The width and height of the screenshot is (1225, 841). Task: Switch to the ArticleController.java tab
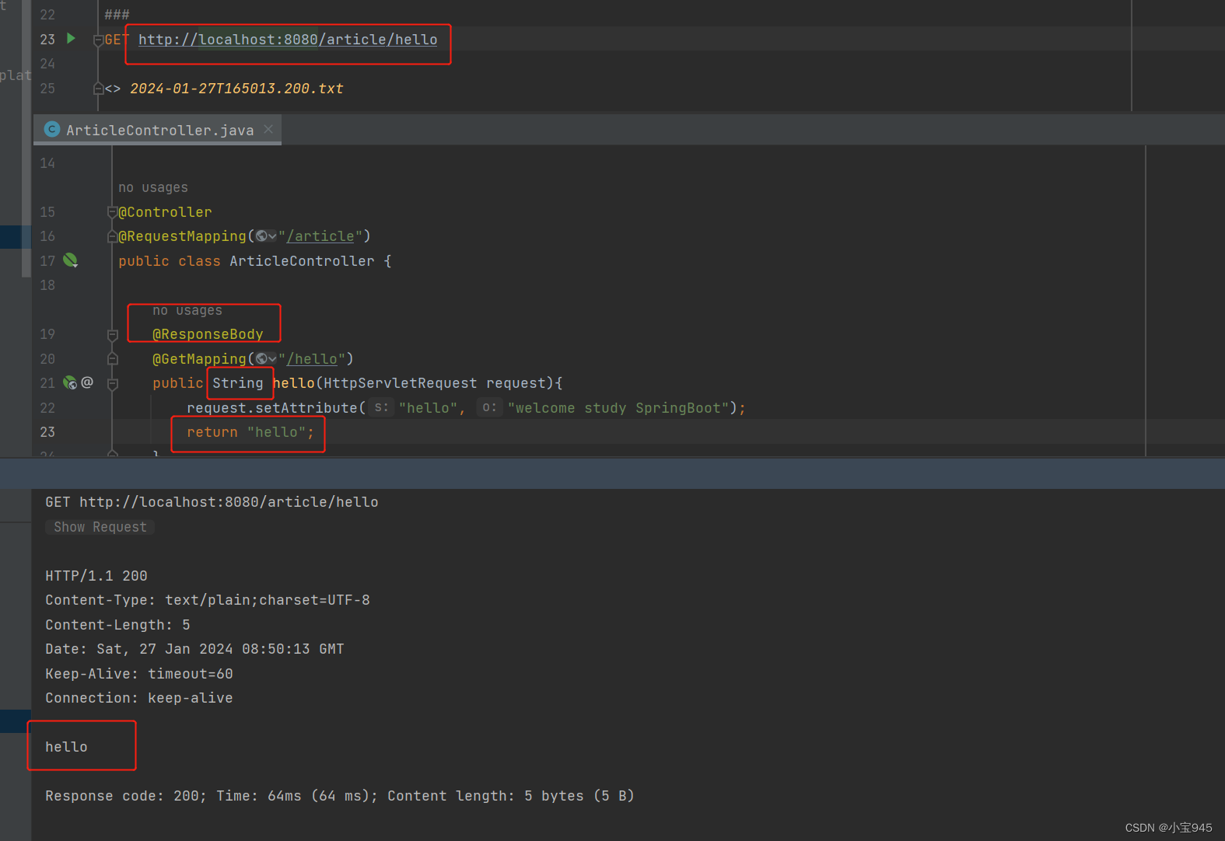[159, 130]
